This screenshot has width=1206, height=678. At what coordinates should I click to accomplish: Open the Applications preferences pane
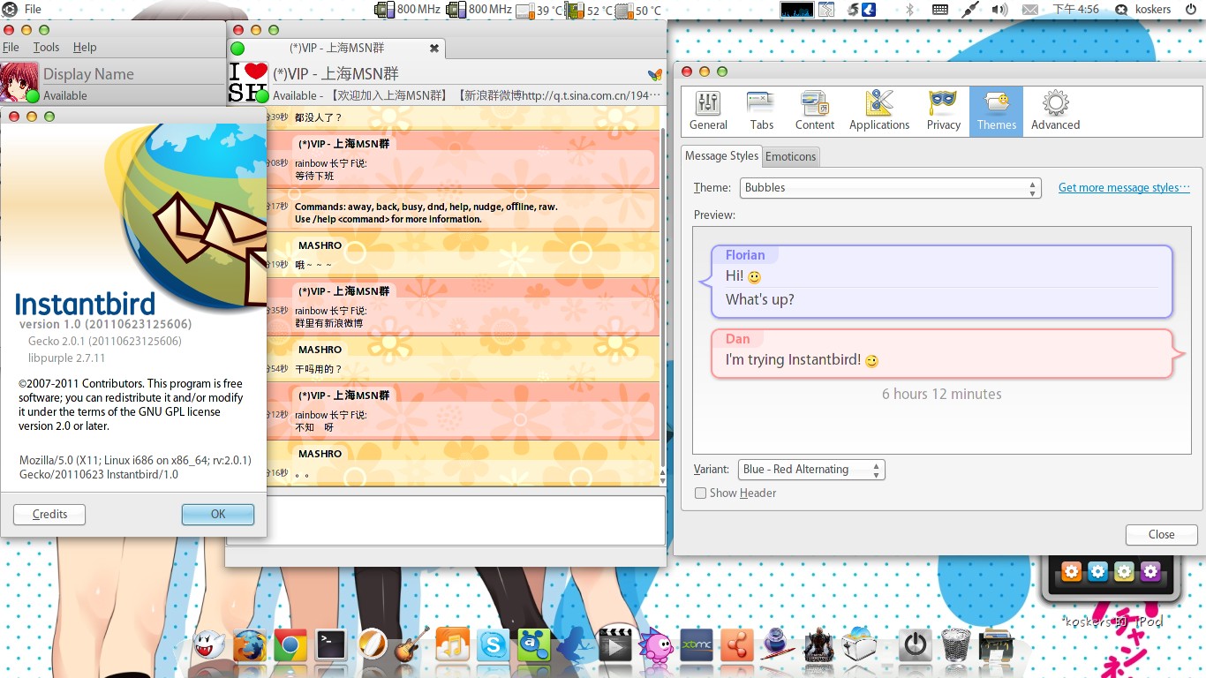[878, 111]
